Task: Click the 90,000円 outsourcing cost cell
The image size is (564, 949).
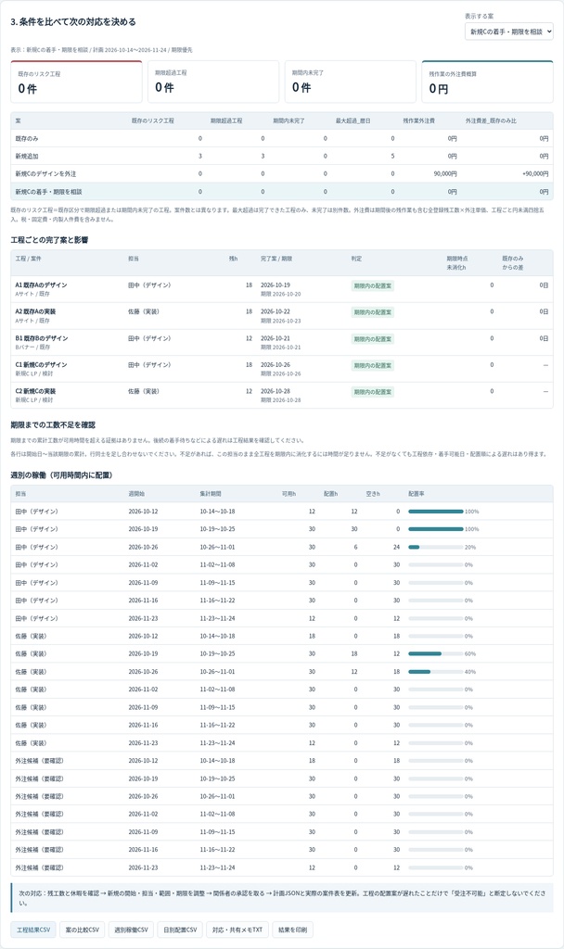Action: pos(445,173)
